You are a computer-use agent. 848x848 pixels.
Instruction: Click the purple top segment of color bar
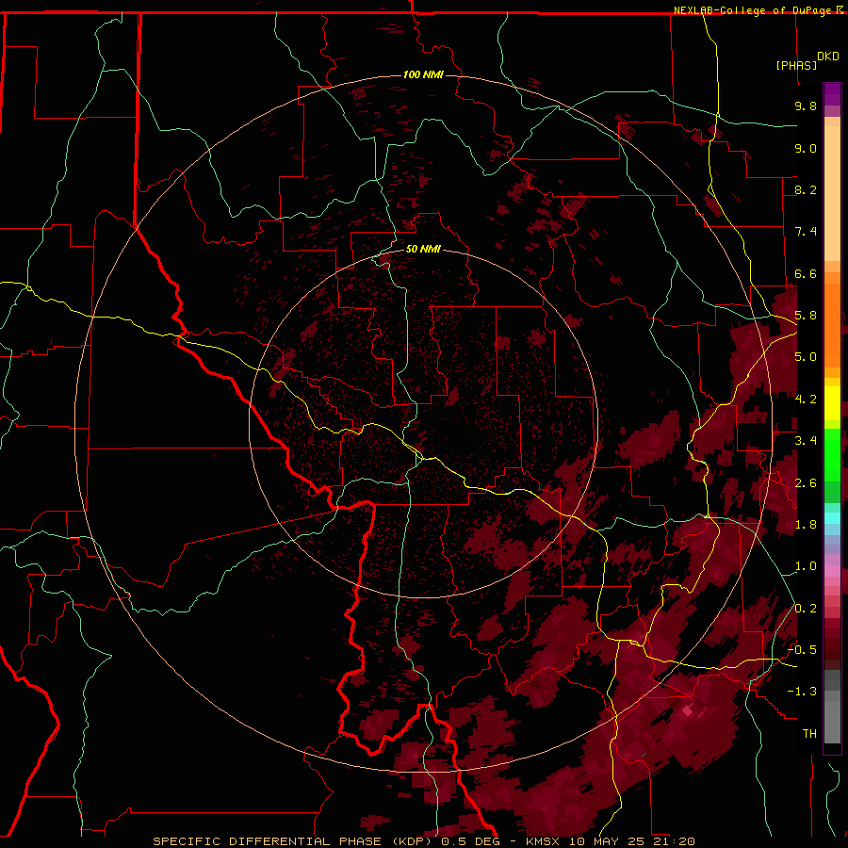(832, 94)
